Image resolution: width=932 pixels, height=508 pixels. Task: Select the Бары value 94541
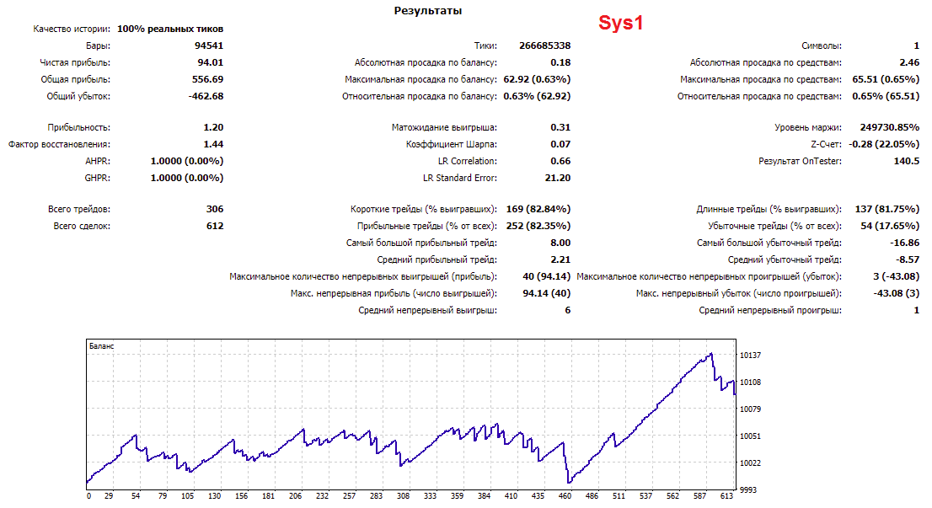pos(209,45)
